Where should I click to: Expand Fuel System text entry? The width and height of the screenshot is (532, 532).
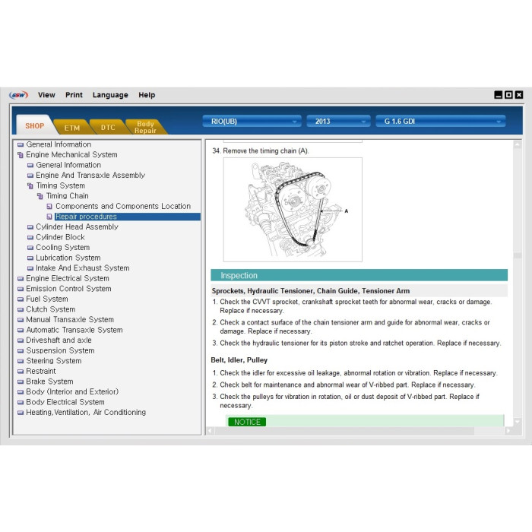click(x=47, y=299)
